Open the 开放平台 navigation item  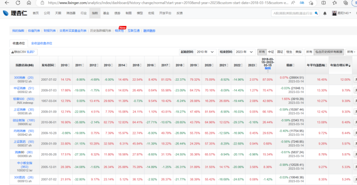tap(165, 13)
